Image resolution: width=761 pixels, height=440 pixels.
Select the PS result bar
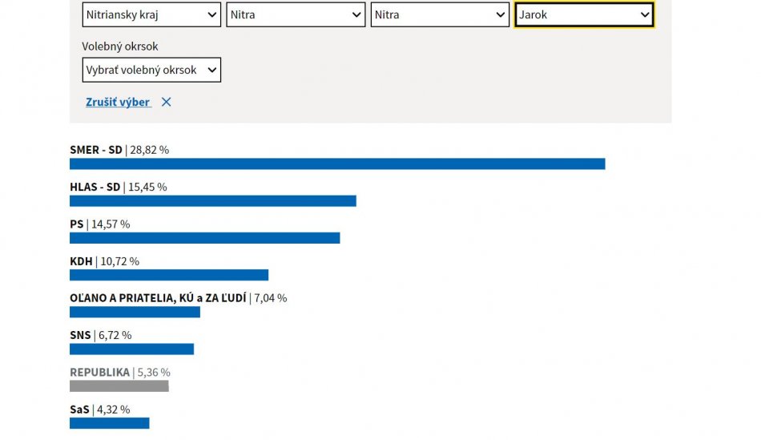pyautogui.click(x=204, y=238)
